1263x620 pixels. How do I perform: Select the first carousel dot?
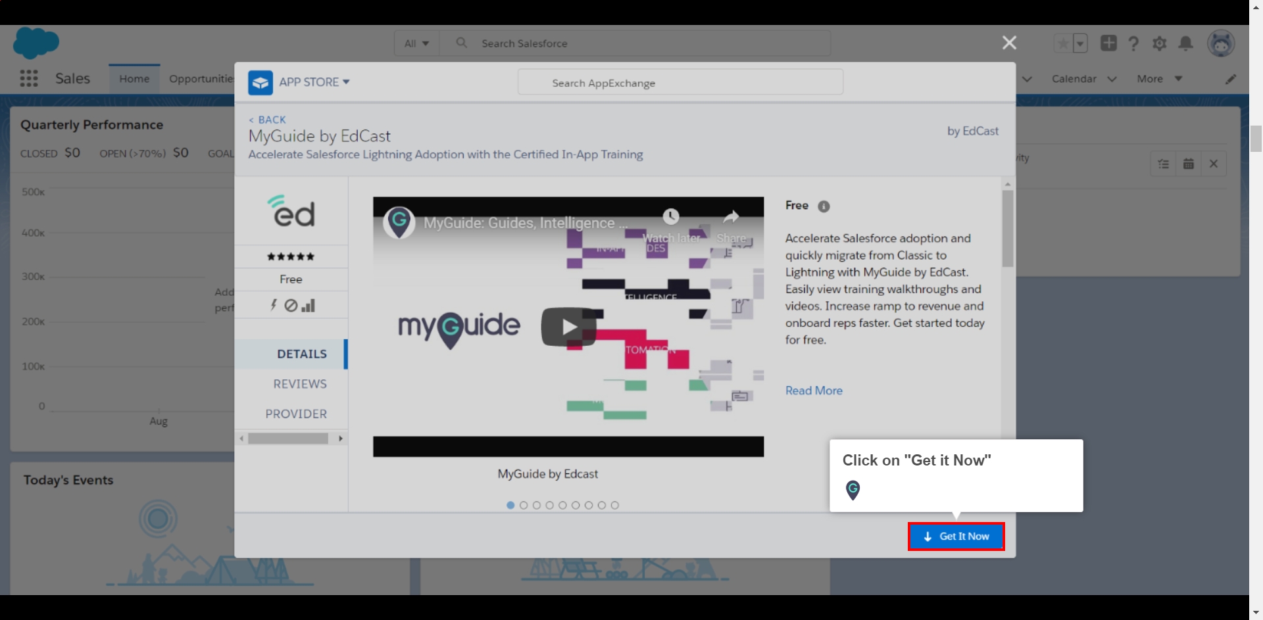510,505
